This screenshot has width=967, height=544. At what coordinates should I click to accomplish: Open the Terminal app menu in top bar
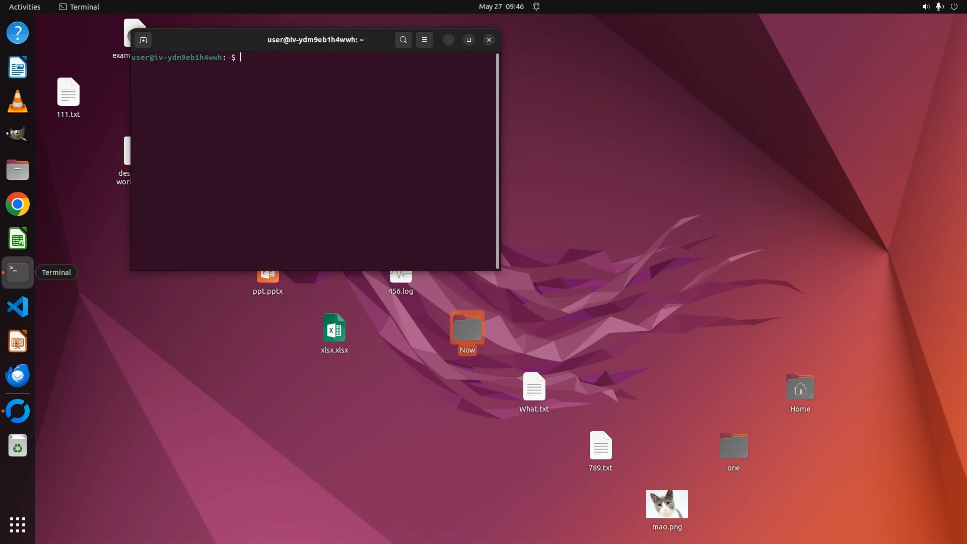(x=79, y=7)
